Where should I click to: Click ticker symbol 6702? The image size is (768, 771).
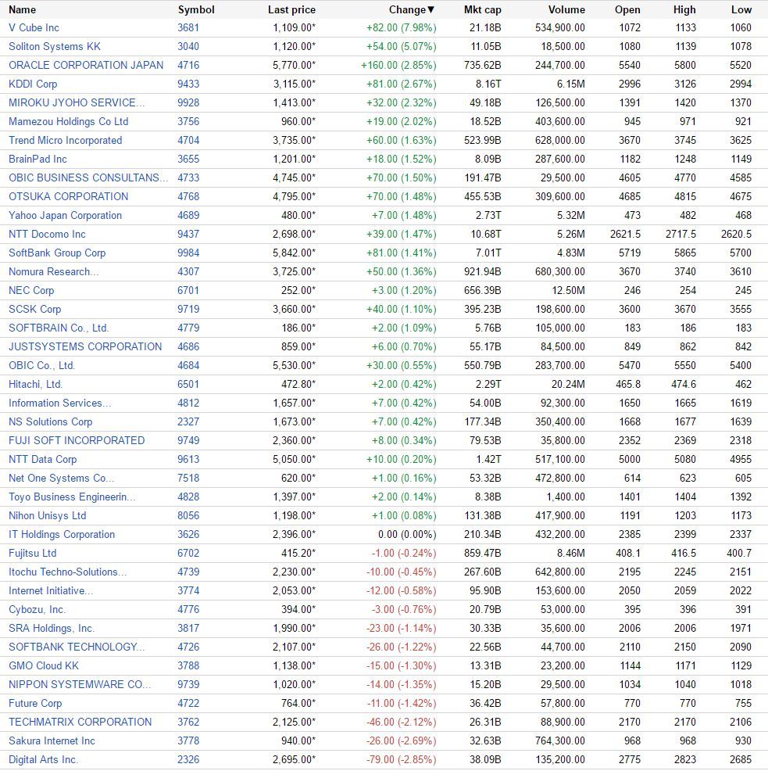(188, 553)
